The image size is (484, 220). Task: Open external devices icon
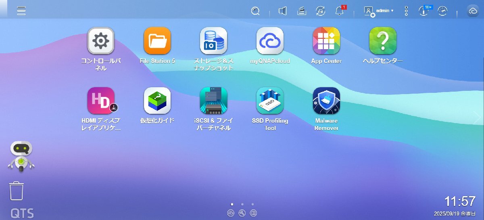[x=320, y=11]
